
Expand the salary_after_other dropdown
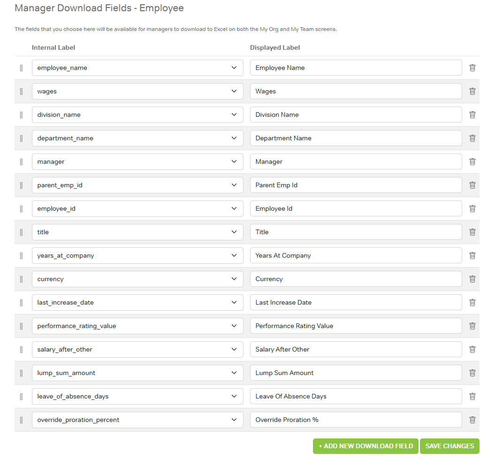pyautogui.click(x=137, y=350)
